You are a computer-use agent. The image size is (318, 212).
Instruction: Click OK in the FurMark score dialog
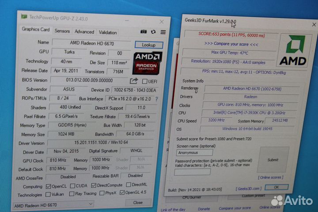[276, 187]
